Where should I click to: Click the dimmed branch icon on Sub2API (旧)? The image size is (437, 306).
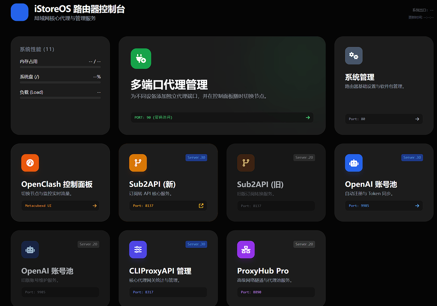(246, 163)
